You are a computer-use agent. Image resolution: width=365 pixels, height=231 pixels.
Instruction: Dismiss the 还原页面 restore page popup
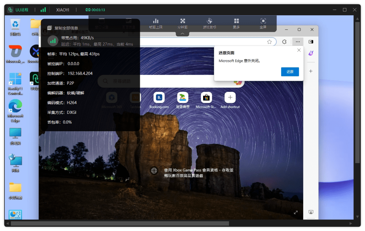pyautogui.click(x=299, y=50)
